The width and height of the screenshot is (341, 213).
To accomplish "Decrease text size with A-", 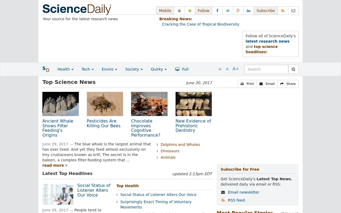I will 220,69.
